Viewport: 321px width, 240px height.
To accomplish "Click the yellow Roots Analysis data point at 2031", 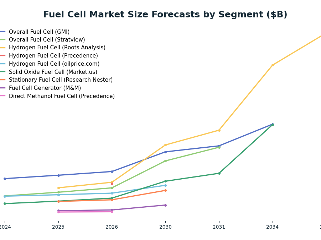I will (219, 130).
